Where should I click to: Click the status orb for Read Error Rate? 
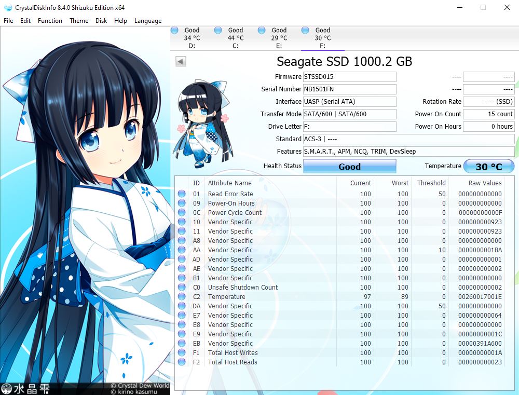pyautogui.click(x=182, y=194)
